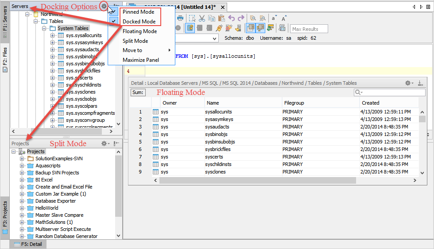Click the disconnect plug icon
This screenshot has height=249, width=434.
pyautogui.click(x=229, y=28)
